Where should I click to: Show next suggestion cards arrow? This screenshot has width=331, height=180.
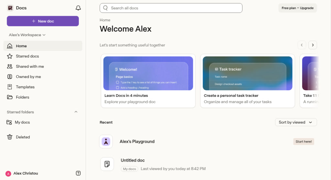point(313,45)
